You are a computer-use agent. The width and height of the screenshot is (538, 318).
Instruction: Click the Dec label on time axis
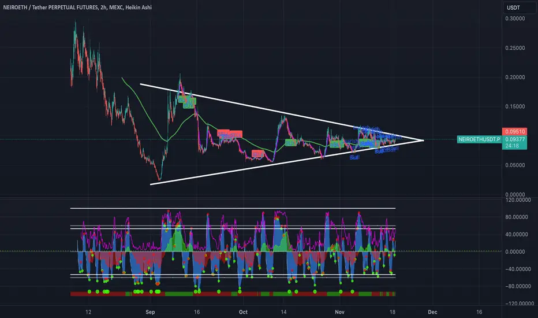pos(432,312)
